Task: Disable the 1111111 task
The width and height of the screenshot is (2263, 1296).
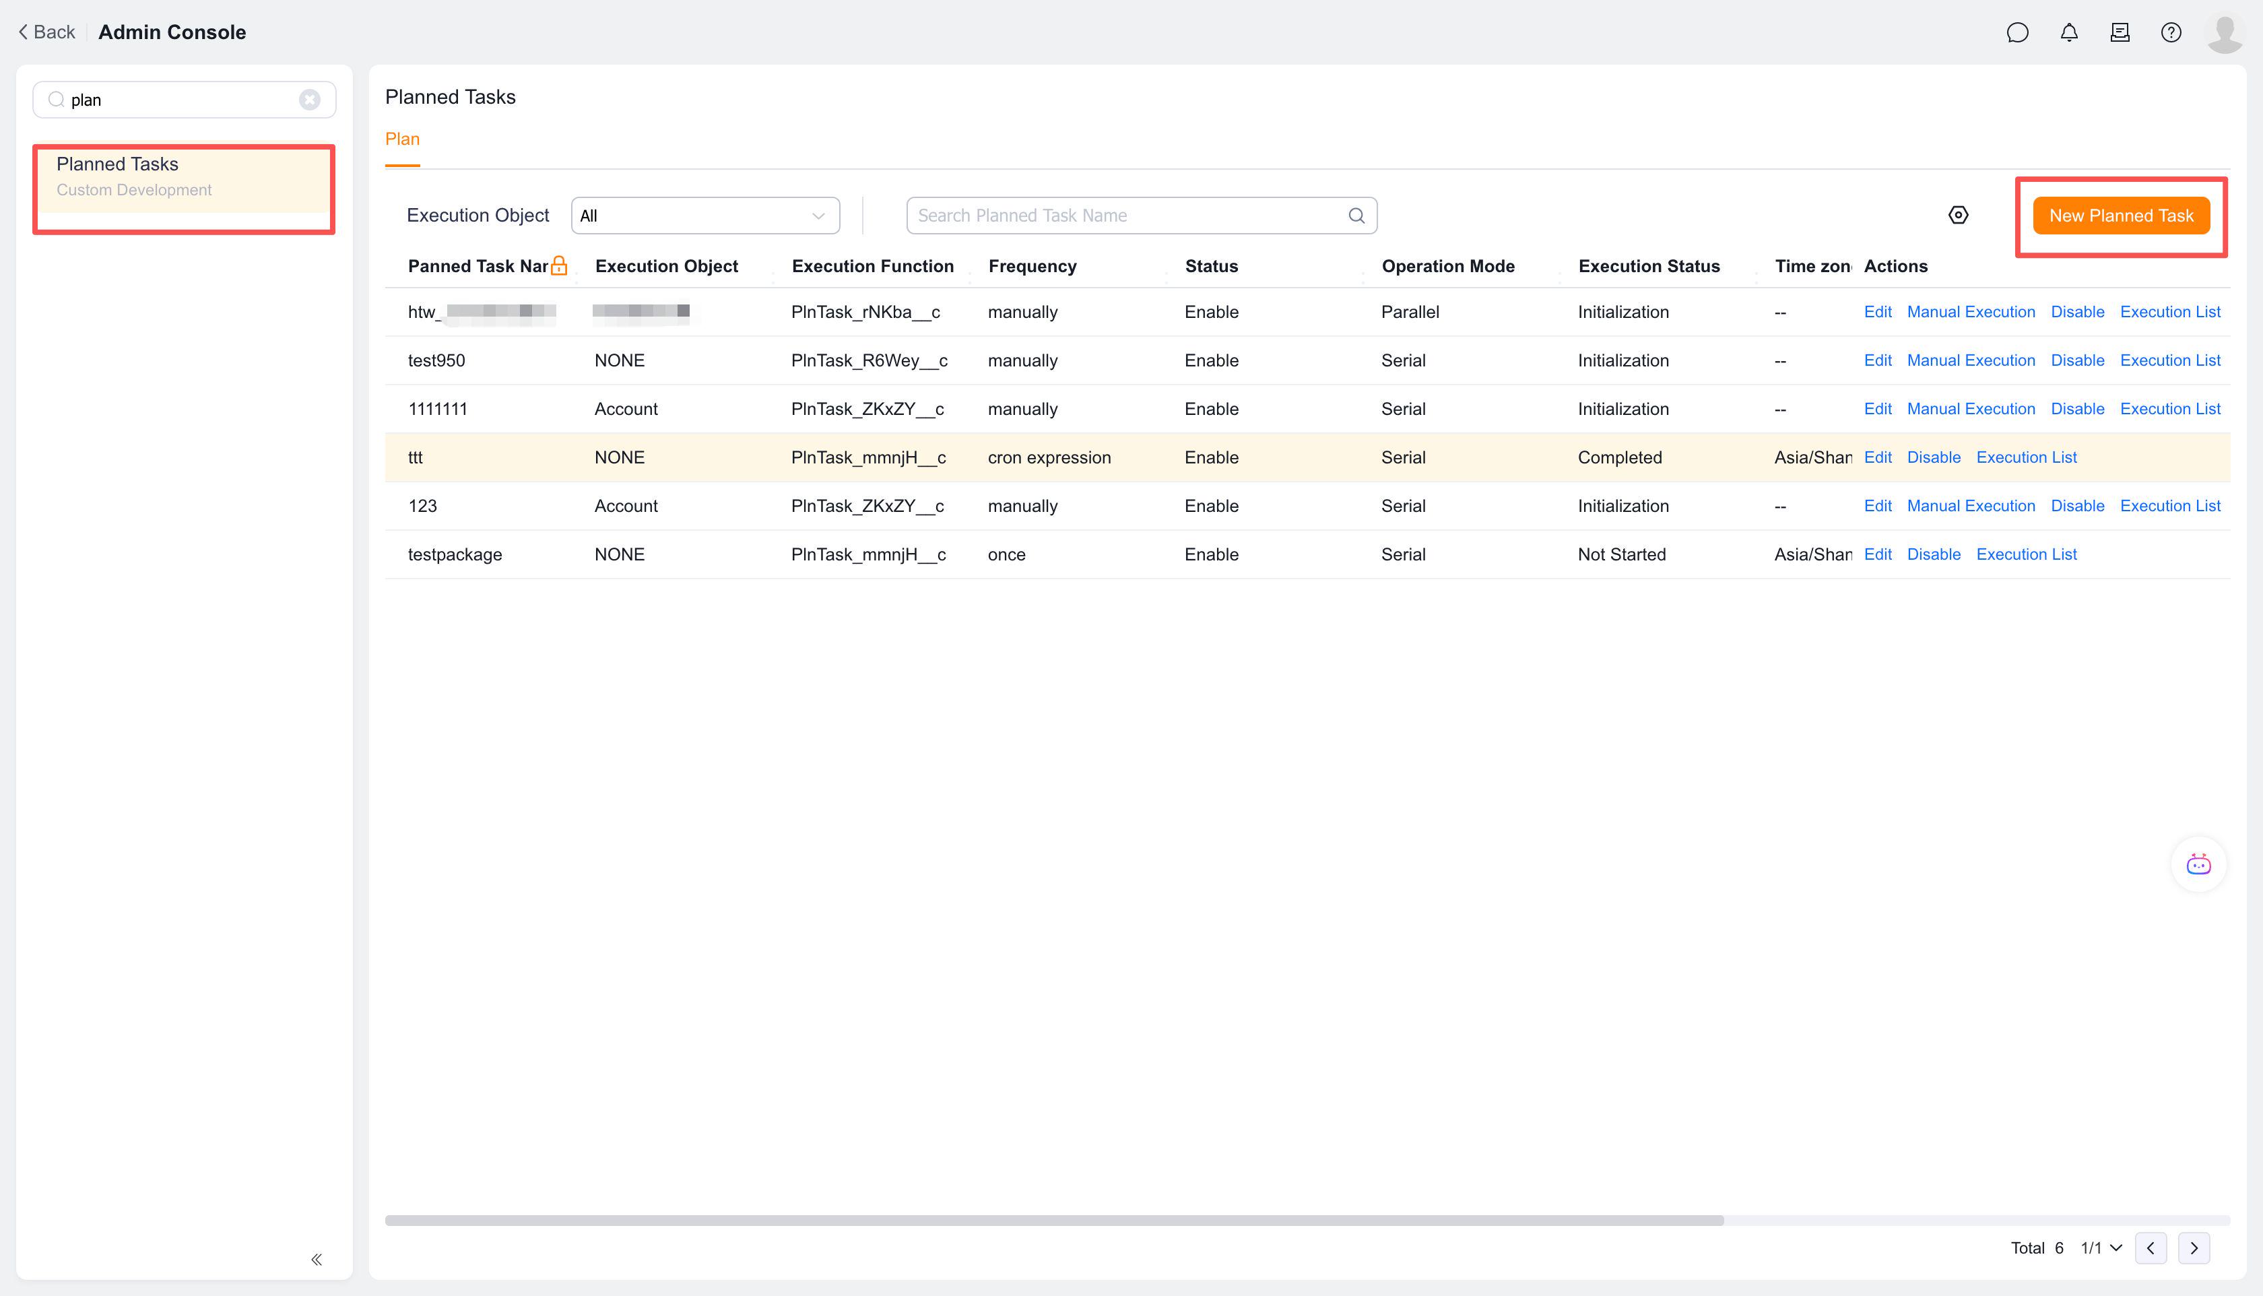Action: tap(2078, 409)
